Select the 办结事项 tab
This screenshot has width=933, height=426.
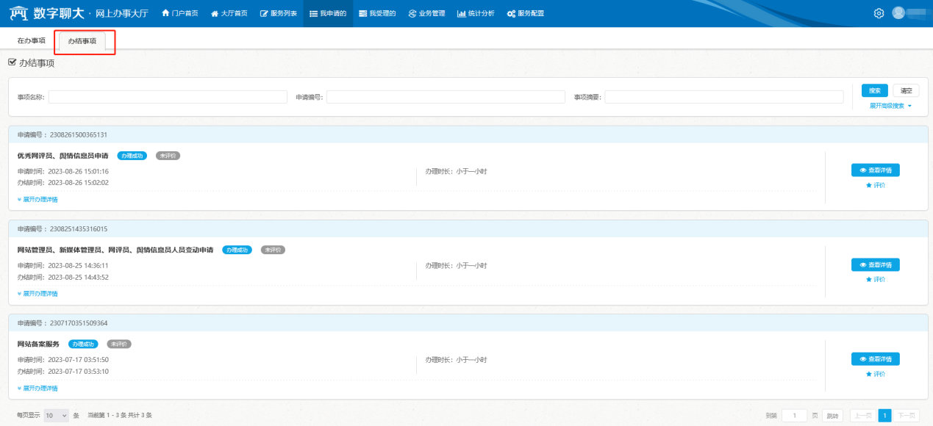pyautogui.click(x=82, y=41)
